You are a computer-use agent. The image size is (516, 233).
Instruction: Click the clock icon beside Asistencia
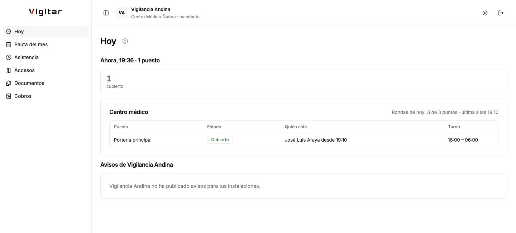[9, 57]
